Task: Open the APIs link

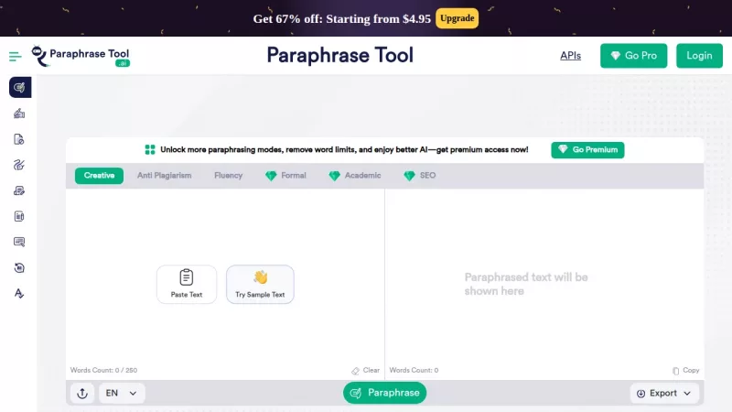Action: pos(570,56)
